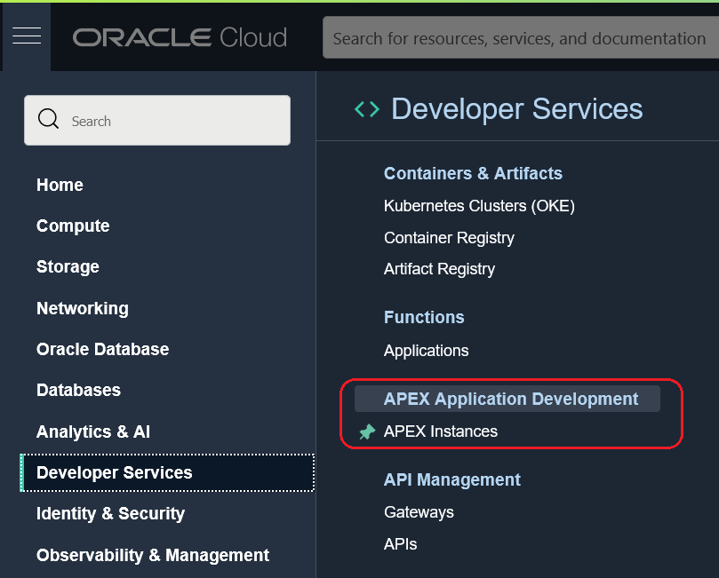Select the Oracle Database category
This screenshot has height=578, width=719.
click(x=102, y=349)
